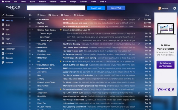This screenshot has width=178, height=110.
Task: Click the Yahoo Mail logo
Action: pos(13,8)
